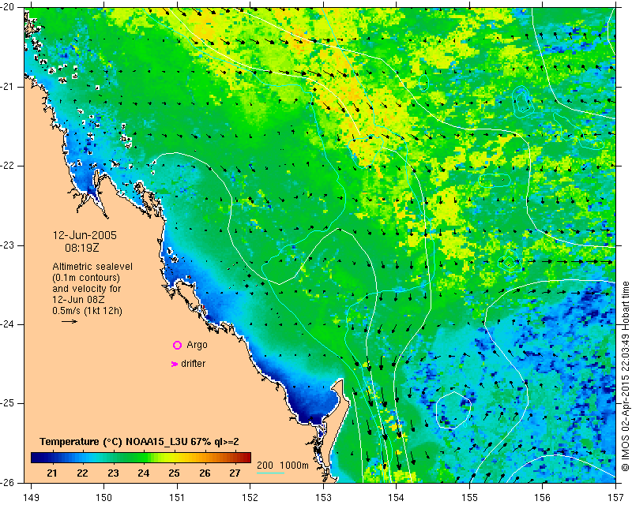Click colorbar tick label '27'
This screenshot has width=632, height=505.
[x=235, y=473]
